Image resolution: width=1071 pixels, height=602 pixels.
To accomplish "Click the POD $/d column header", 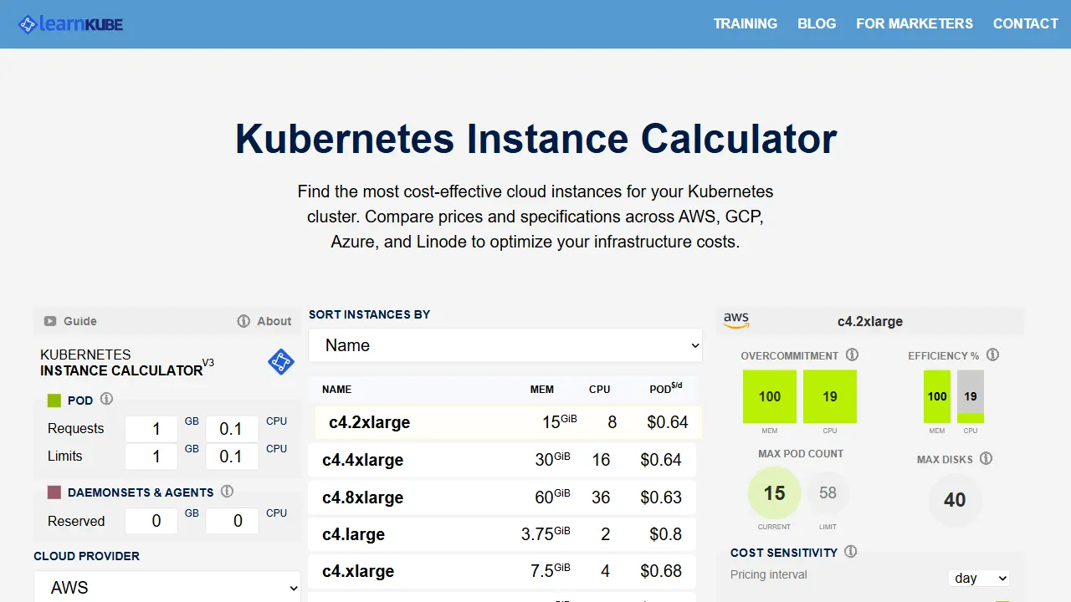I will [666, 388].
